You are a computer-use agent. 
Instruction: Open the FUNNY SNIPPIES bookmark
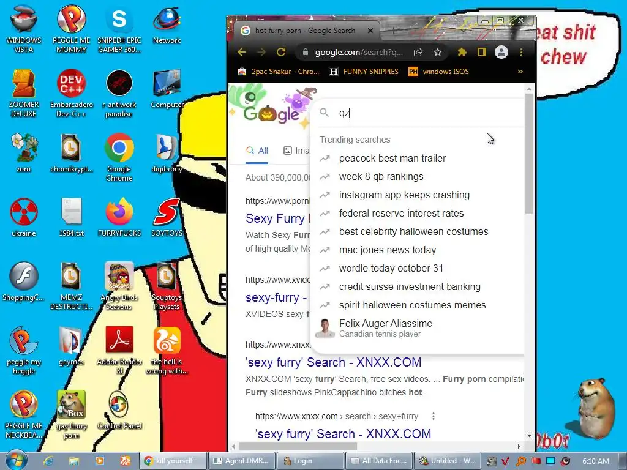click(x=364, y=72)
